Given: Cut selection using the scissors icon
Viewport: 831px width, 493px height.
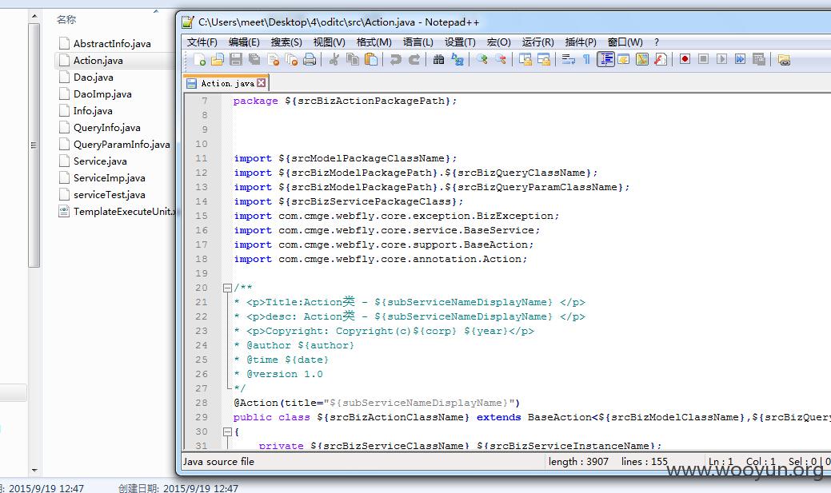Looking at the screenshot, I should click(334, 59).
